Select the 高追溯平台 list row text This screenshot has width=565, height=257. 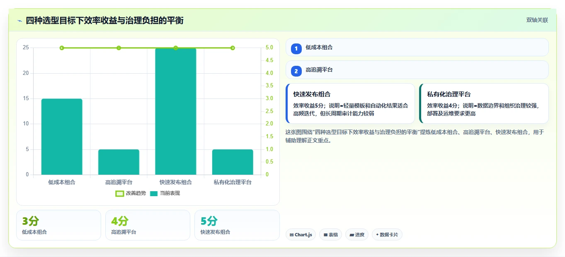click(319, 70)
